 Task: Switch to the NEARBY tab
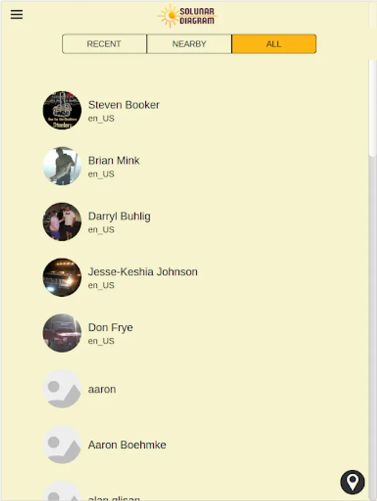189,44
